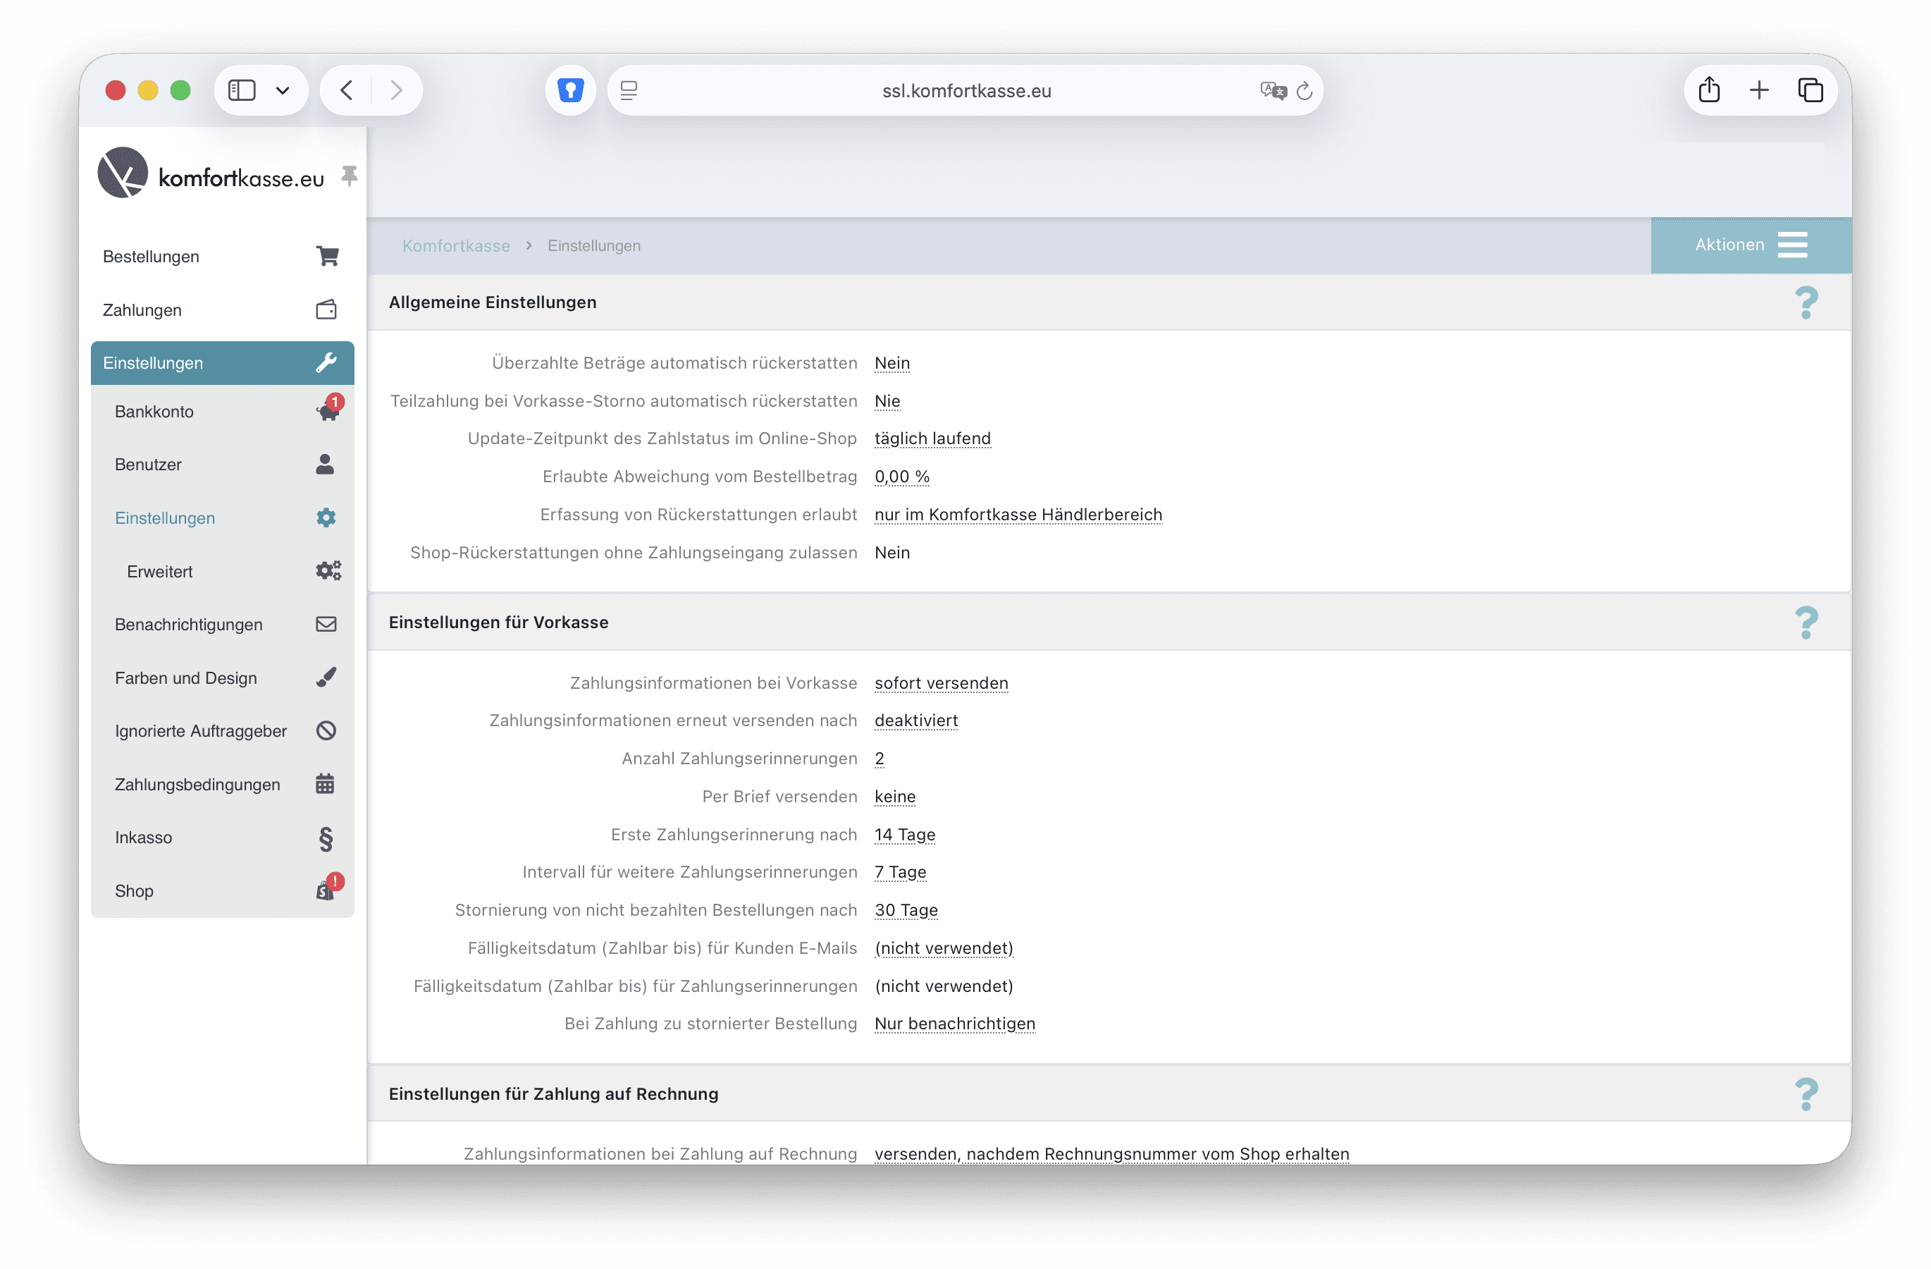Click the gear icon beside Einstellungen submenu
Screen dimensions: 1931x1269
(x=326, y=517)
